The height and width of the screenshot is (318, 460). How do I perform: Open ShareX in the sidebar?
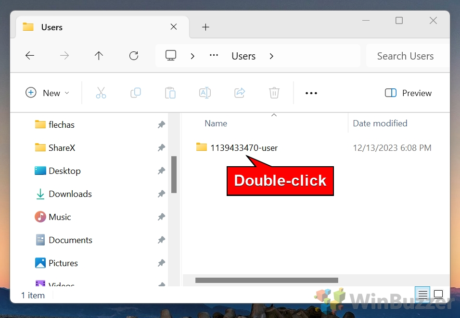tap(62, 148)
